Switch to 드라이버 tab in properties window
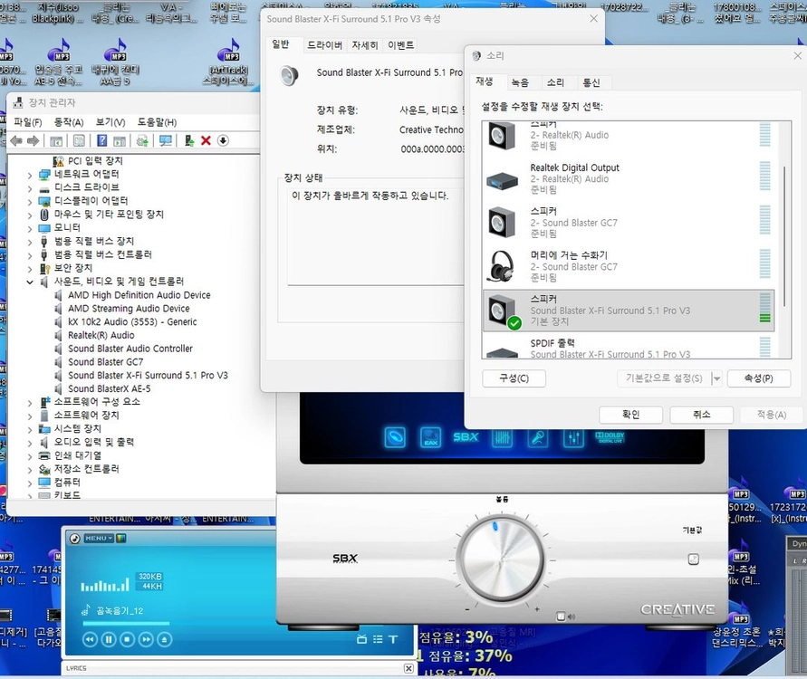 coord(325,45)
